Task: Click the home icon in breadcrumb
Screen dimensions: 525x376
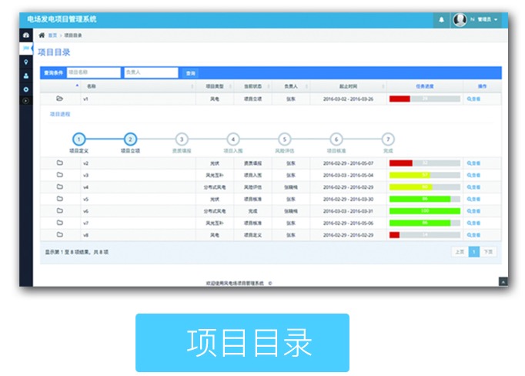Action: [42, 35]
